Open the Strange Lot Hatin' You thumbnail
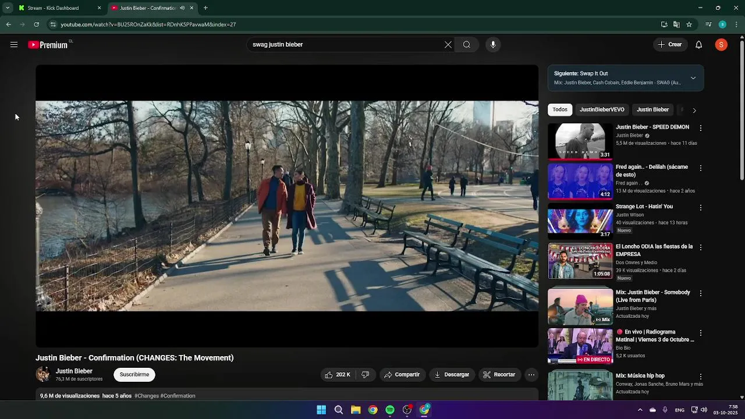The height and width of the screenshot is (419, 745). [580, 221]
